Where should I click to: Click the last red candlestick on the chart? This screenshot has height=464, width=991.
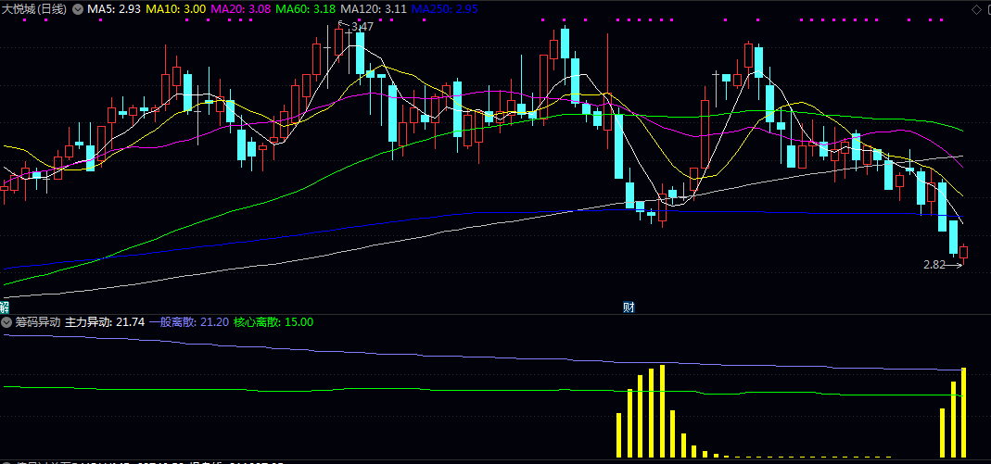pyautogui.click(x=964, y=252)
